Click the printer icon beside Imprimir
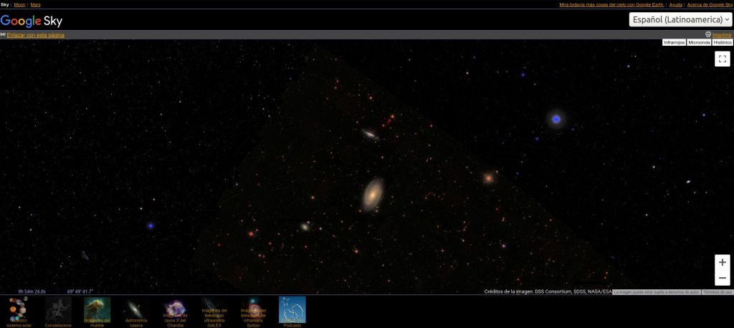Screen dimensions: 734x328 pos(708,34)
